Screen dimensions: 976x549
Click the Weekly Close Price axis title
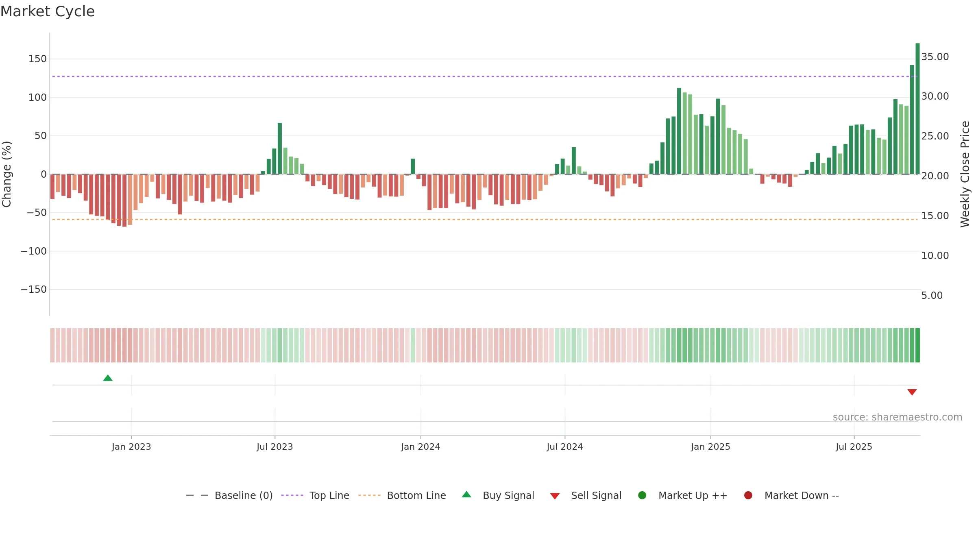point(965,174)
